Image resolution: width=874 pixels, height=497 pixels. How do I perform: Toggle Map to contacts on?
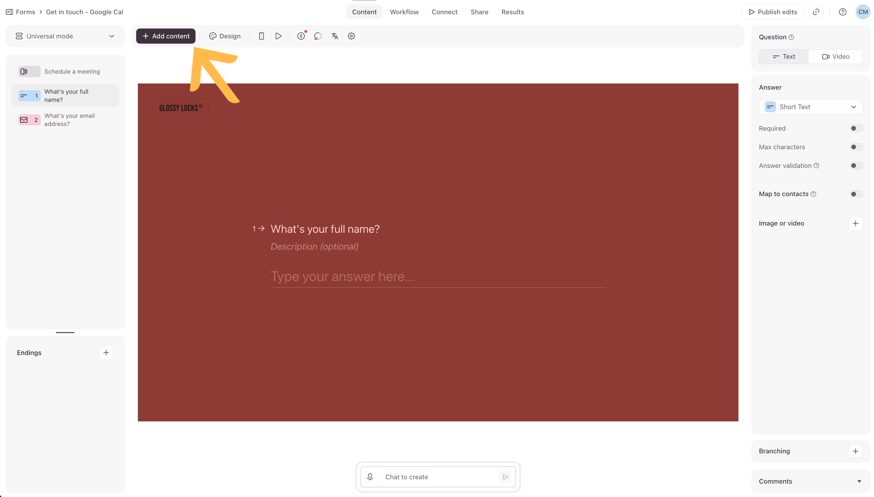point(856,194)
